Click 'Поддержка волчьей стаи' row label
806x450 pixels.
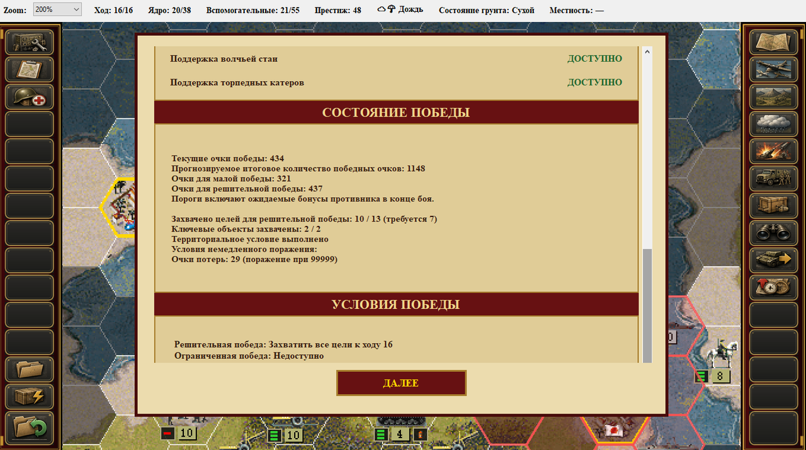pyautogui.click(x=224, y=59)
